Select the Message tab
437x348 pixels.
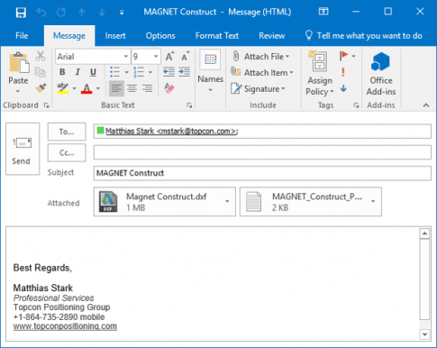[x=69, y=36]
